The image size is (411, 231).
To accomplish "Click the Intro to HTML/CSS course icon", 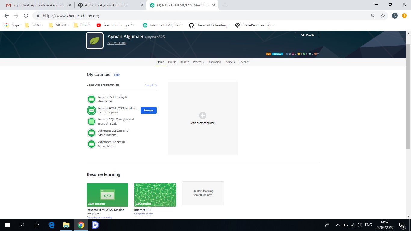I will 91,110.
